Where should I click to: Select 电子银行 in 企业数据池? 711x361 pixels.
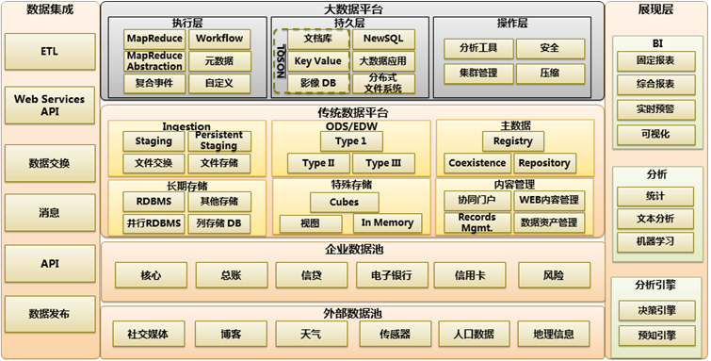click(393, 275)
